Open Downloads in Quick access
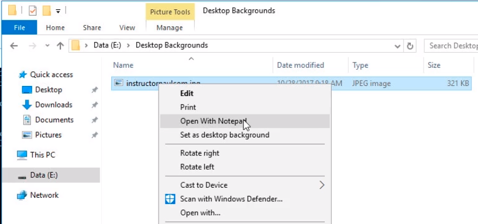 tap(54, 105)
